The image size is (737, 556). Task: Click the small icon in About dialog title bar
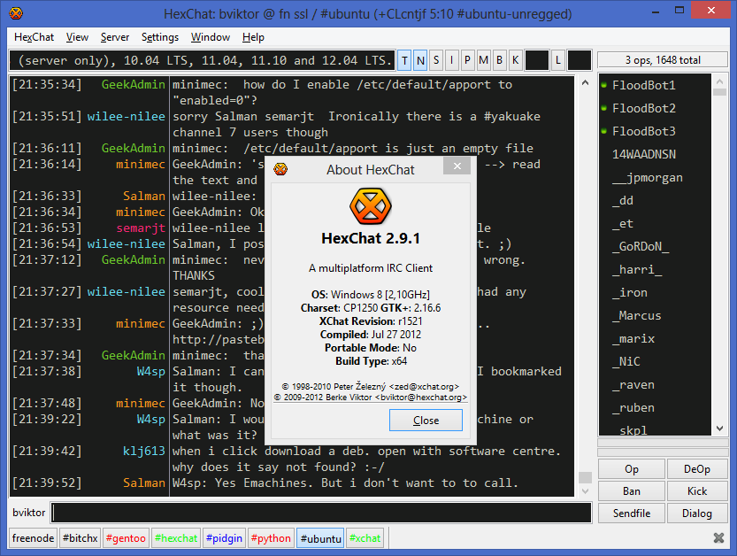click(280, 169)
